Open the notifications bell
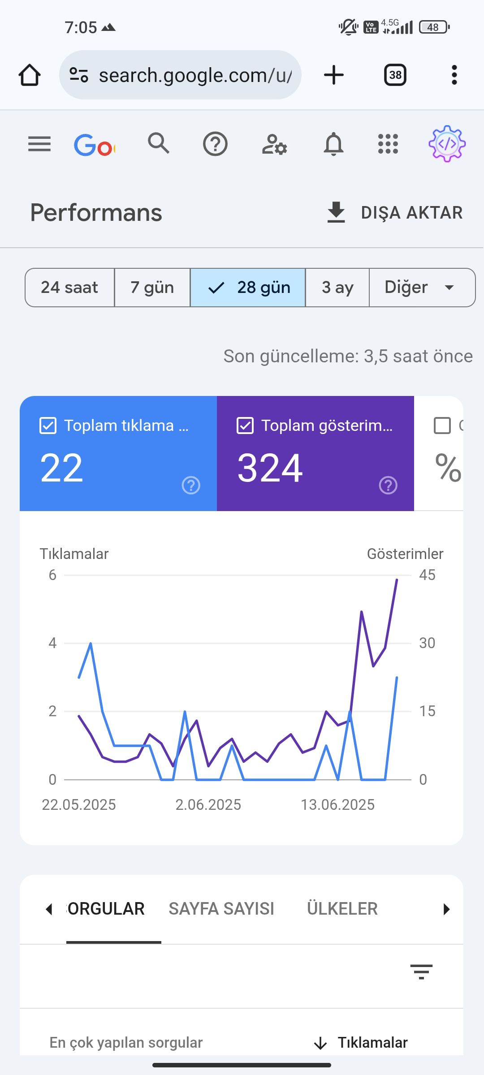The width and height of the screenshot is (484, 1075). 333,144
